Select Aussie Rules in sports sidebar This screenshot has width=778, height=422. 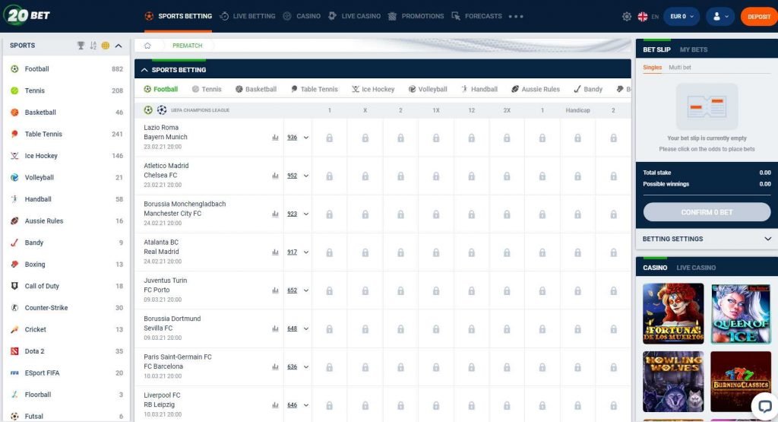click(x=66, y=221)
